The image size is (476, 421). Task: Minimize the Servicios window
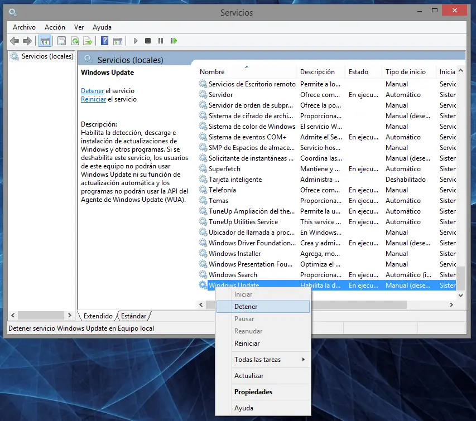(420, 11)
